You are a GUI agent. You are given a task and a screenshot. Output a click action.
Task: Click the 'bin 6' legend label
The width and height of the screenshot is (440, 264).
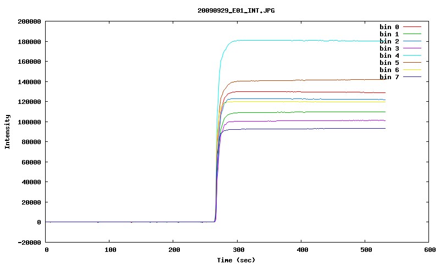pos(389,70)
